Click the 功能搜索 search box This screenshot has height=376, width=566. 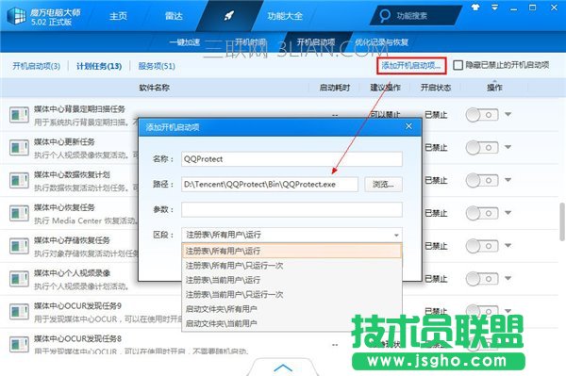(415, 16)
